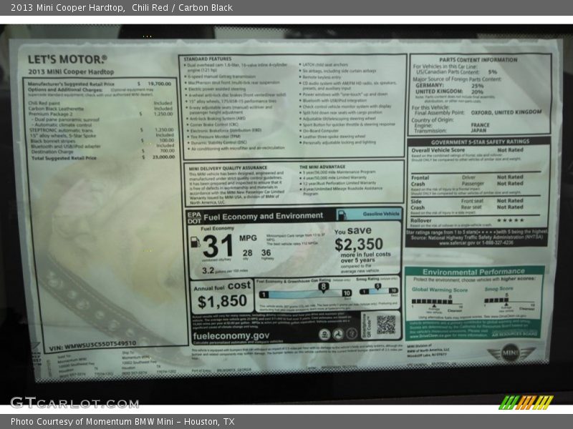Screen dimensions: 573x429
Task: Click the fueleconomy.gov web address
Action: 231,335
